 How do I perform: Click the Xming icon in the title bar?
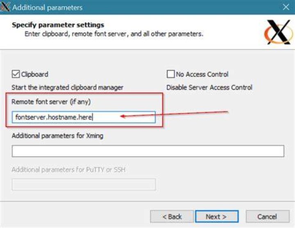(x=5, y=7)
